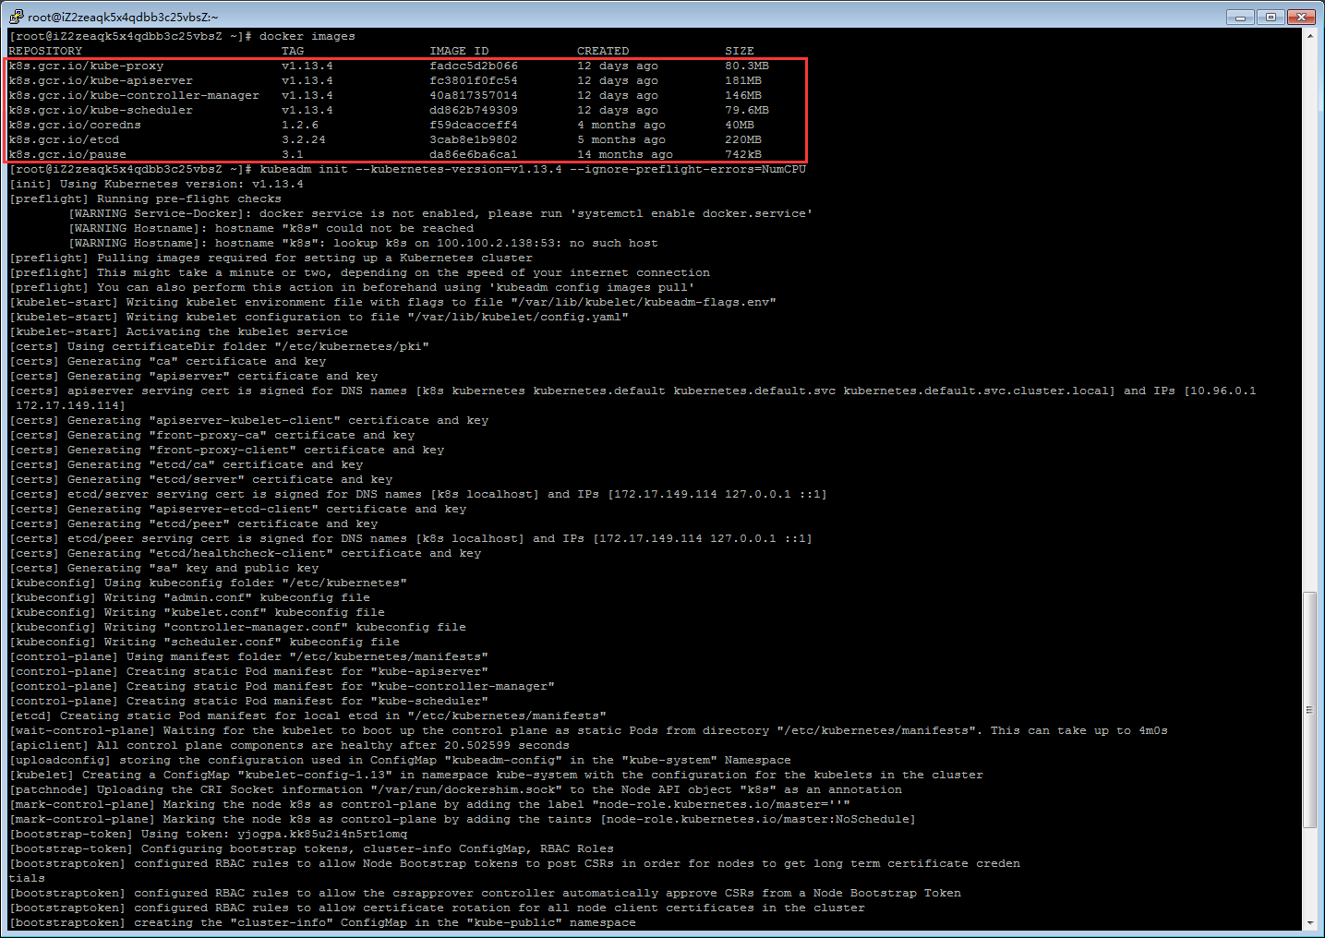Click the size value "146MB"
The width and height of the screenshot is (1325, 938).
(x=743, y=95)
